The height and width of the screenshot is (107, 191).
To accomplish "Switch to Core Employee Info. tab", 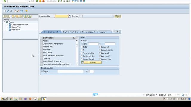I will 51,32.
